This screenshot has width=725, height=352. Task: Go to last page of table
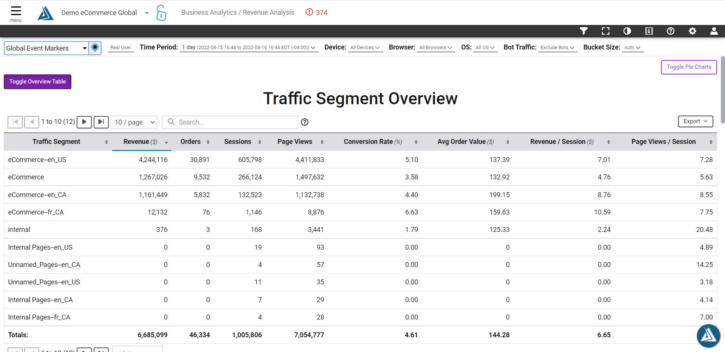101,122
